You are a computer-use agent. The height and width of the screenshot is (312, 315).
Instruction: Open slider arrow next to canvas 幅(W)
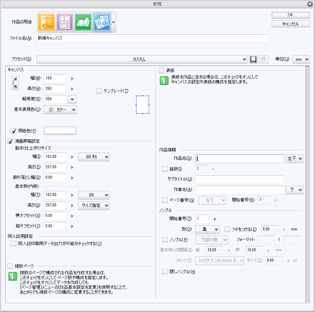[72, 79]
